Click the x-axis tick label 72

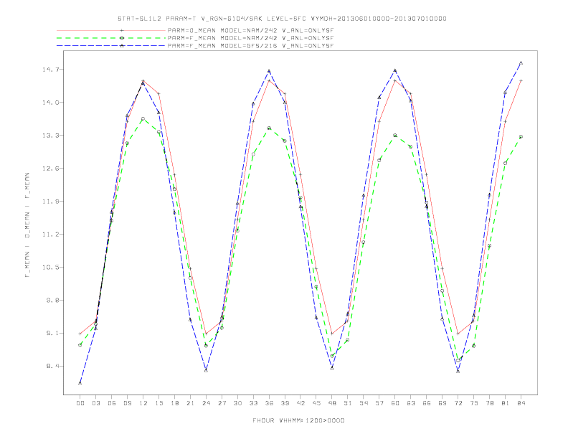point(458,403)
